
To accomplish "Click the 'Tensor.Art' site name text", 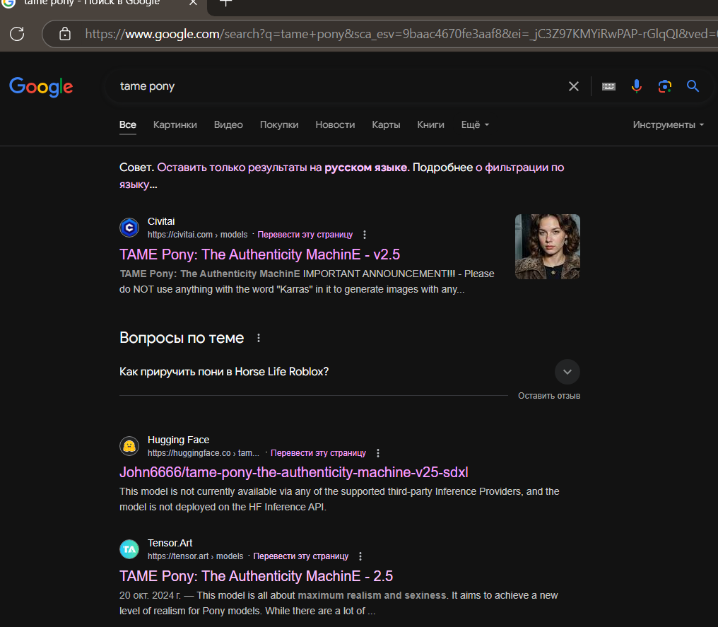I will click(170, 543).
